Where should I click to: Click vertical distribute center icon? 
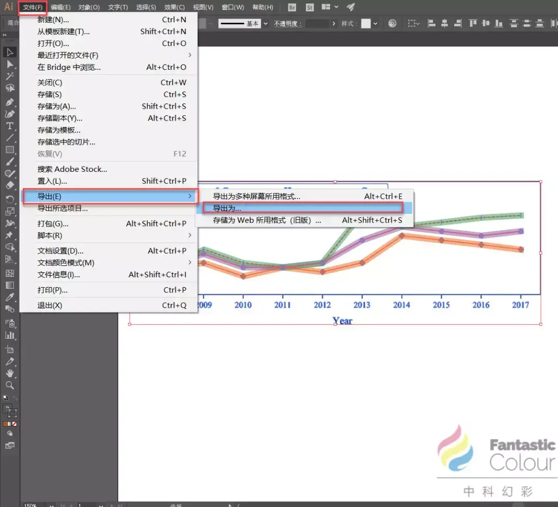526,23
